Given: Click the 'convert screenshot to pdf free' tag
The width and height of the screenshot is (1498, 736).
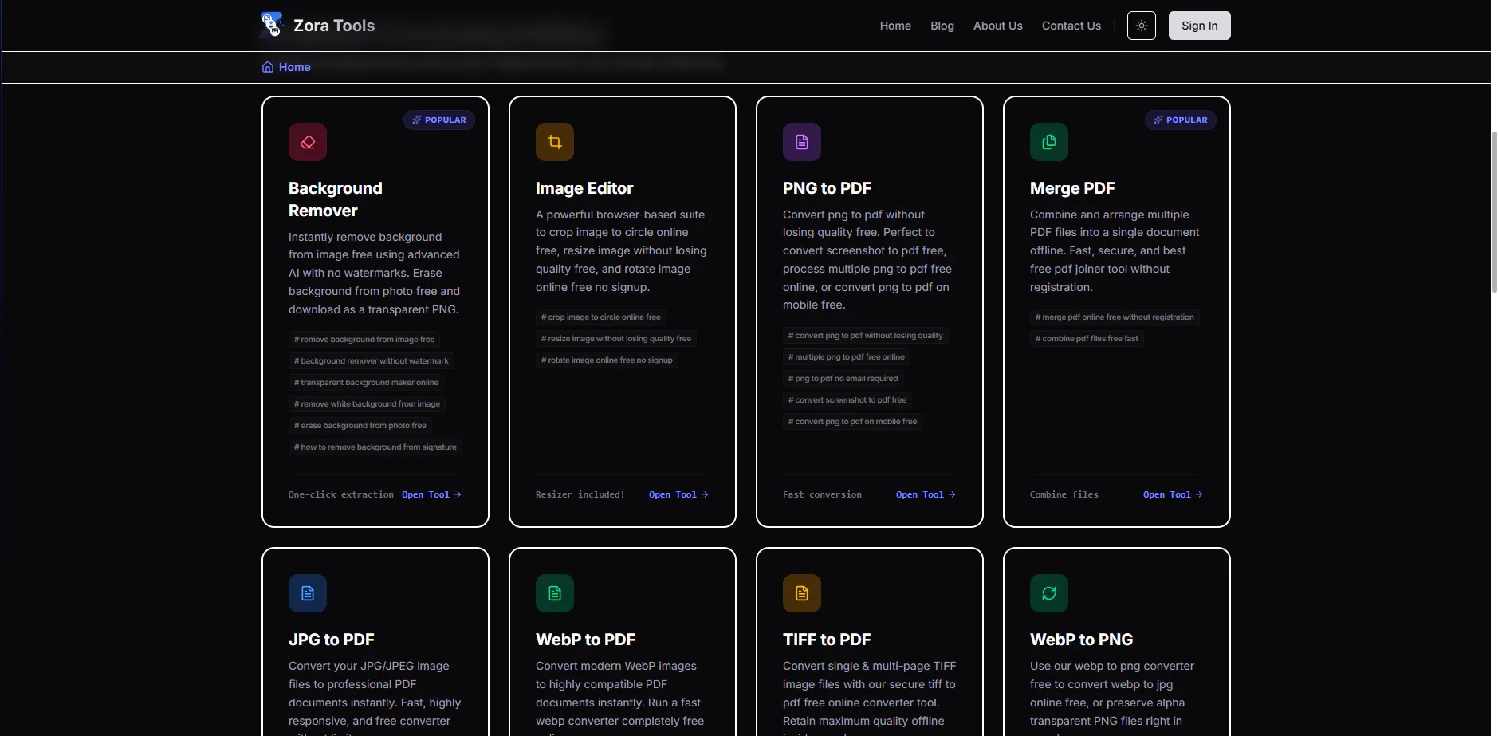Looking at the screenshot, I should [847, 399].
